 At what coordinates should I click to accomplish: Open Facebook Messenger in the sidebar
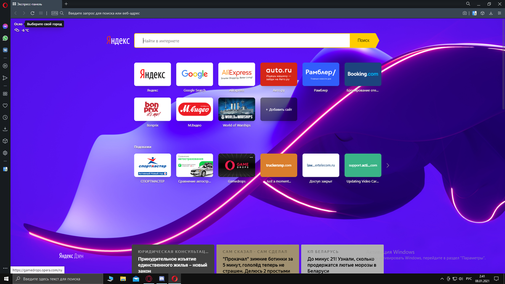[x=5, y=26]
